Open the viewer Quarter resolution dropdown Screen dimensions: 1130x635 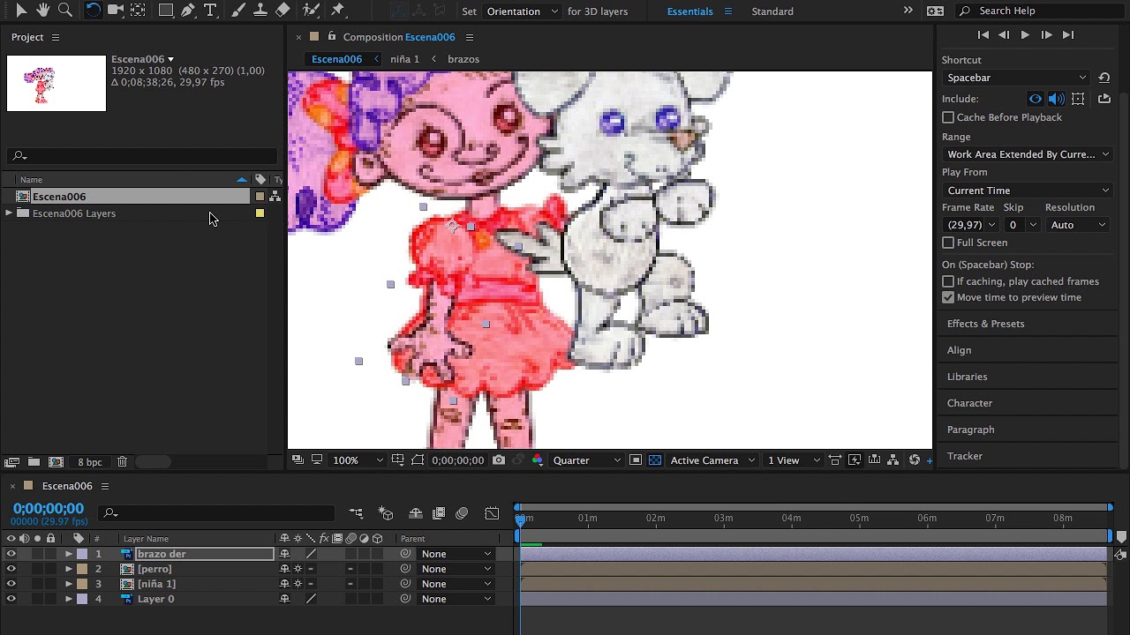click(584, 460)
